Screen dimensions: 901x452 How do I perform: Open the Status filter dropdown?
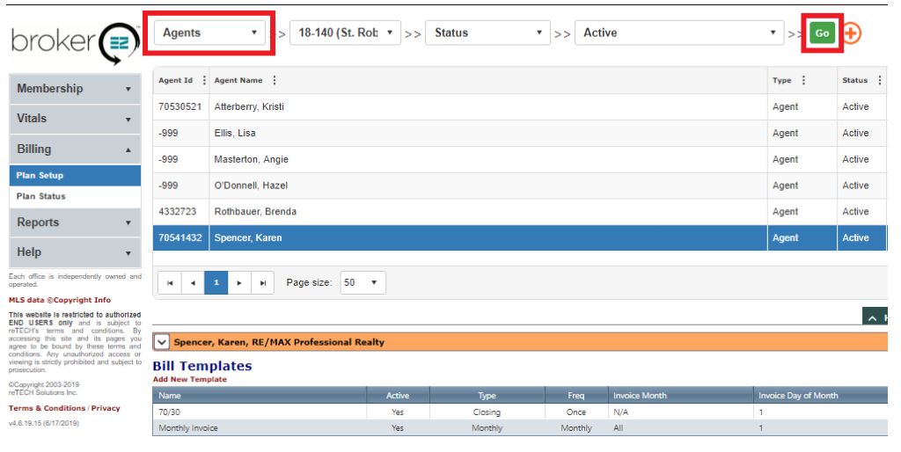point(490,33)
